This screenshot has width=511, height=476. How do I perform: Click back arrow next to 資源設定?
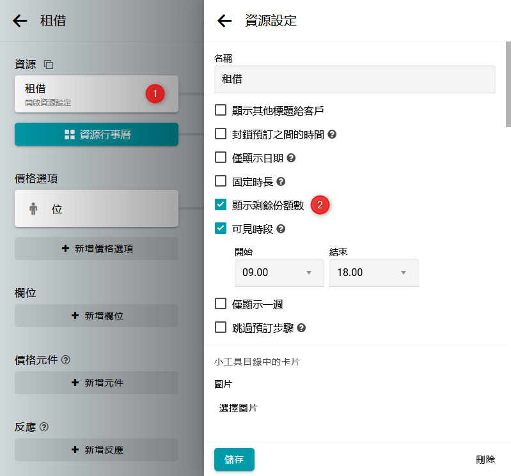[224, 21]
